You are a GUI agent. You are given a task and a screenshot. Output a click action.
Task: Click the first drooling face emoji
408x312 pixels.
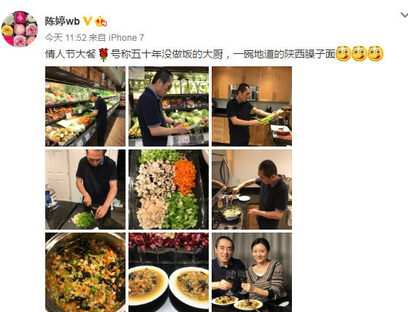point(343,54)
